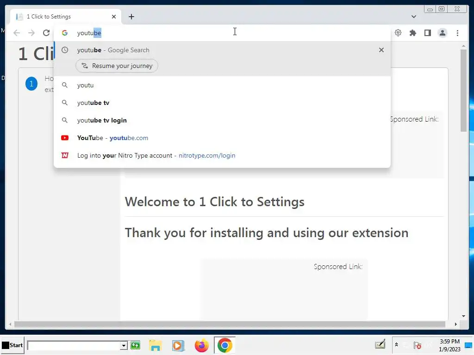Image resolution: width=474 pixels, height=355 pixels.
Task: Go forward using the forward arrow
Action: [x=31, y=33]
